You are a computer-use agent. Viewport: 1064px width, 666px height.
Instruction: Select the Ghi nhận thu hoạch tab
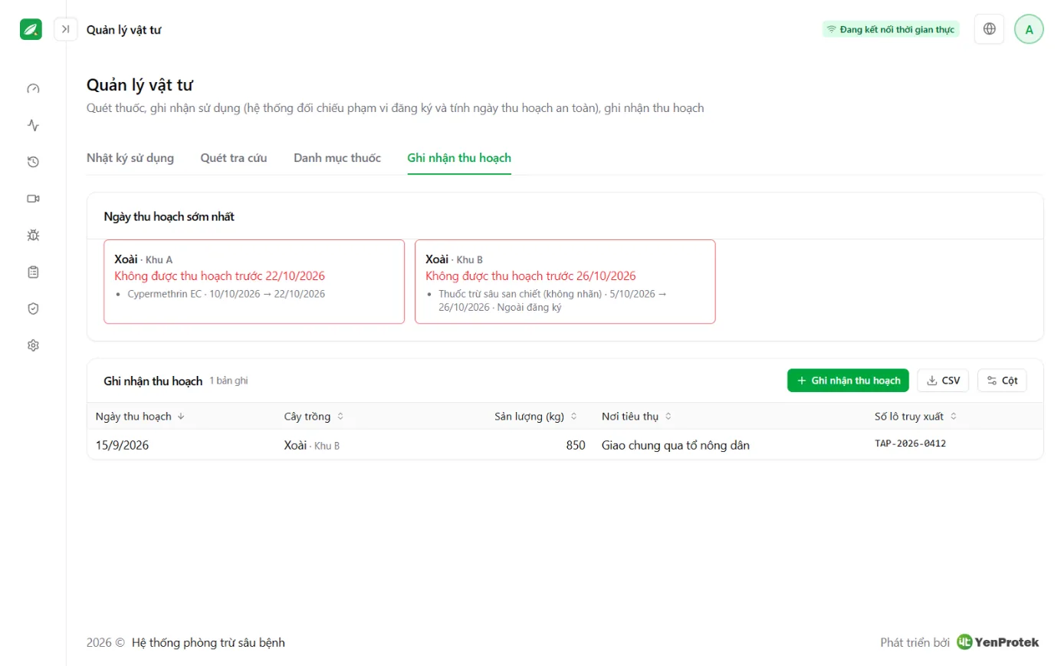click(459, 158)
